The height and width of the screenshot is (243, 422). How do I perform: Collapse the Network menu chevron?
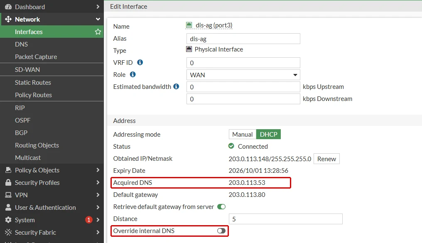point(98,19)
